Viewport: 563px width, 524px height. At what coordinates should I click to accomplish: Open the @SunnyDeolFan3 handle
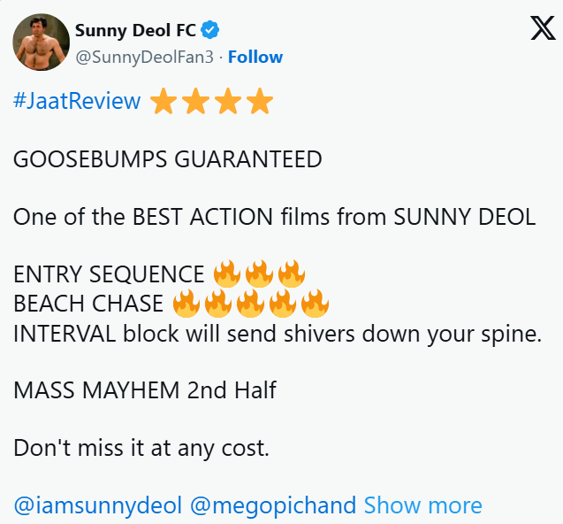[146, 57]
